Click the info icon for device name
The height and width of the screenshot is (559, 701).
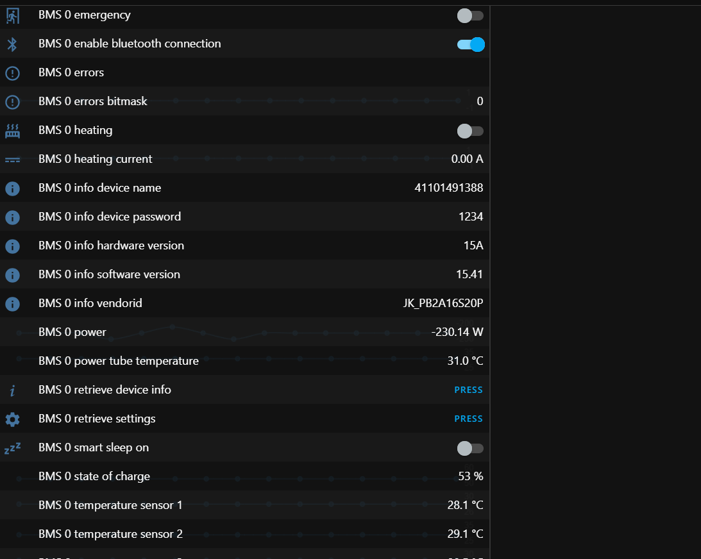tap(13, 188)
